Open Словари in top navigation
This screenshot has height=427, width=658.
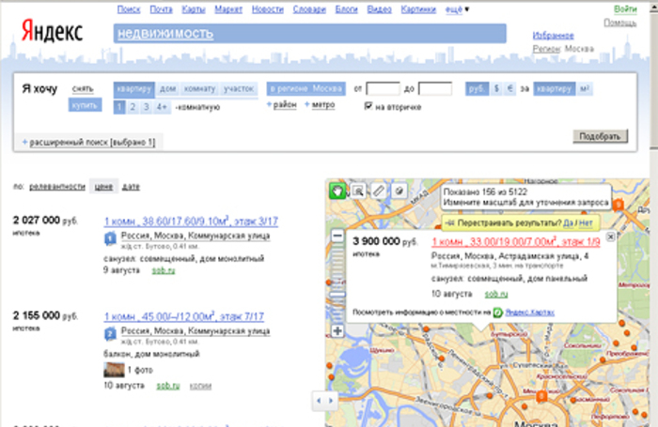click(x=309, y=9)
